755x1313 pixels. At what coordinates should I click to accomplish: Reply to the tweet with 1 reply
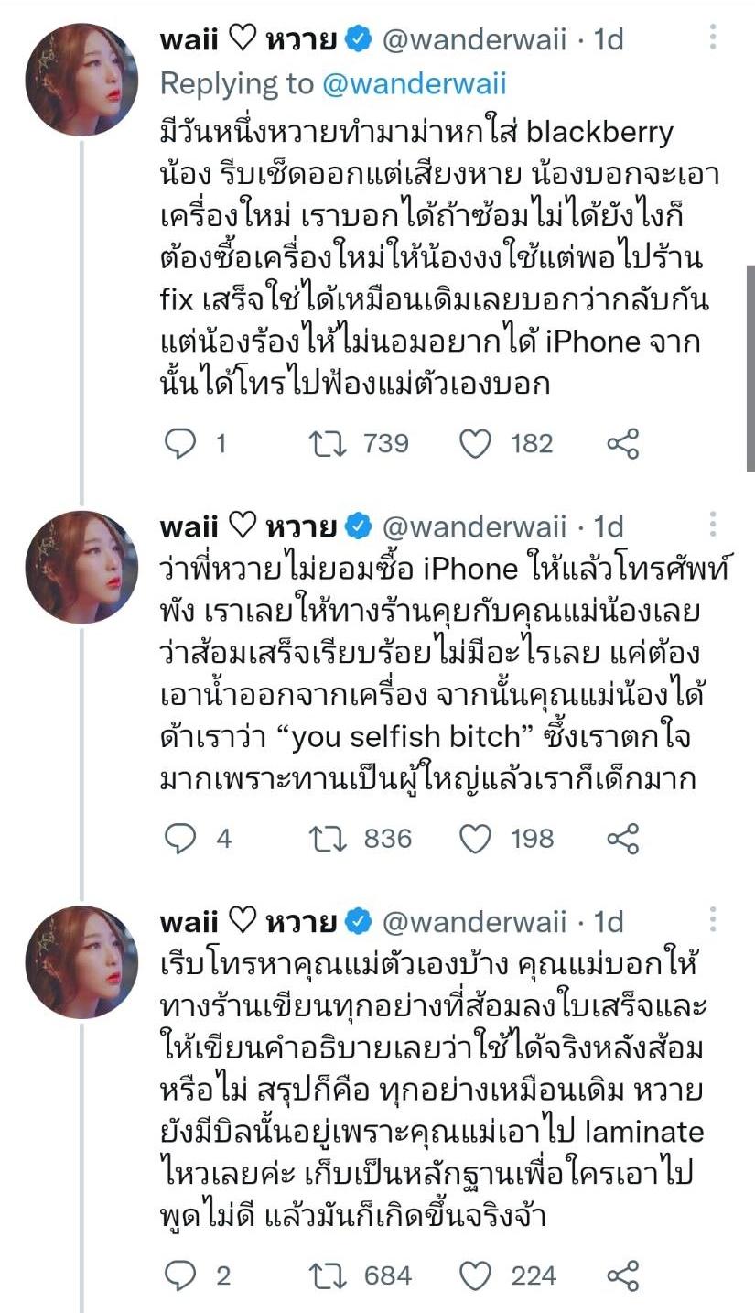coord(180,444)
